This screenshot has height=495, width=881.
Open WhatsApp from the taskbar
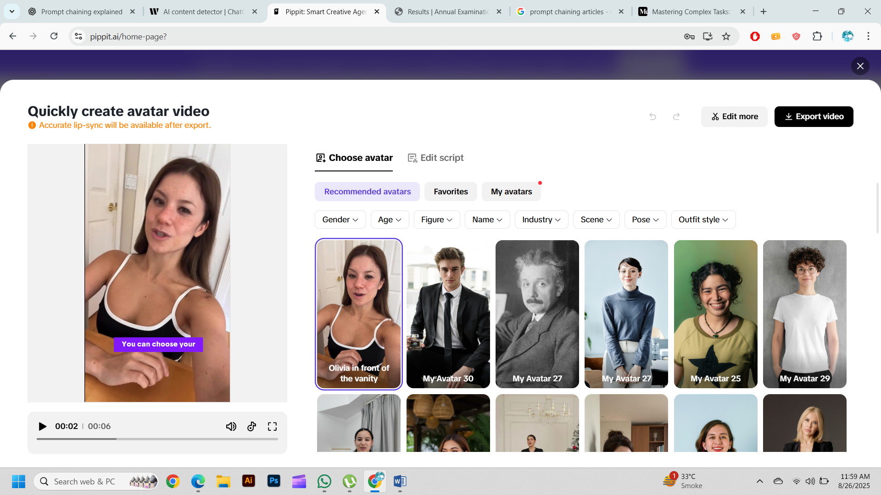point(324,481)
